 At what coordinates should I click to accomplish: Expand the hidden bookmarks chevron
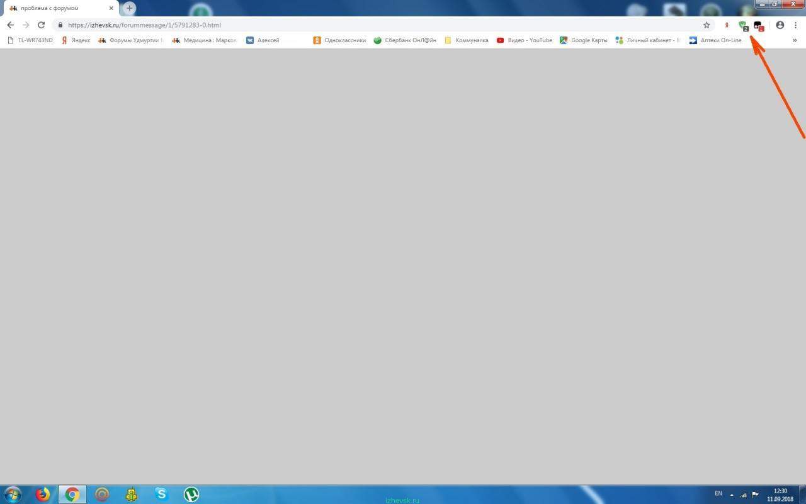795,40
